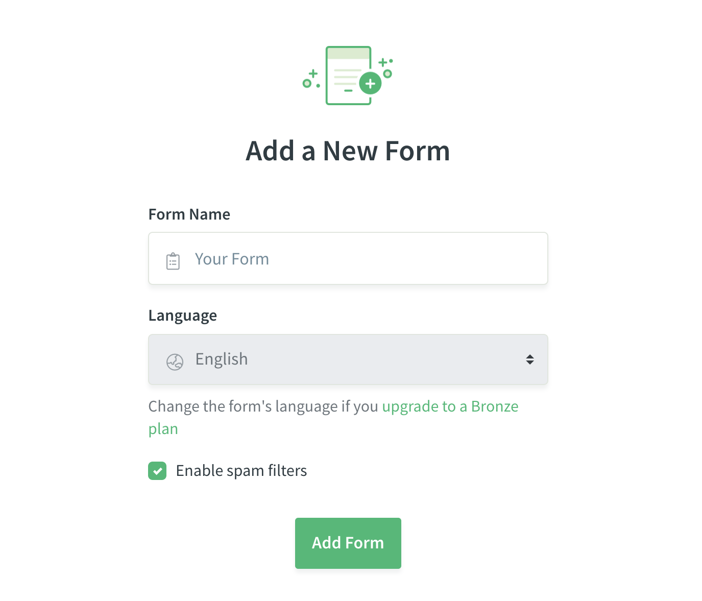Image resolution: width=702 pixels, height=601 pixels.
Task: Focus the Your Form input field
Action: (x=348, y=258)
